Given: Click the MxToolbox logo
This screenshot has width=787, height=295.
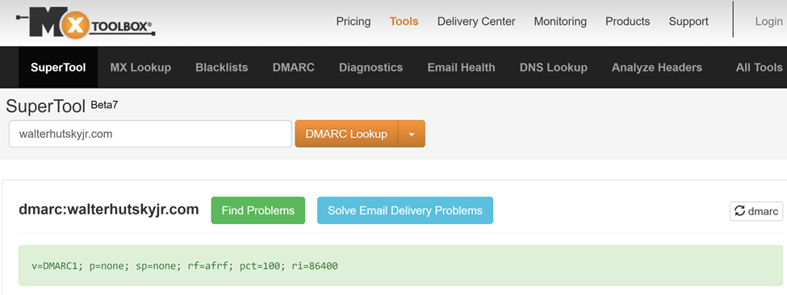Looking at the screenshot, I should [x=85, y=23].
